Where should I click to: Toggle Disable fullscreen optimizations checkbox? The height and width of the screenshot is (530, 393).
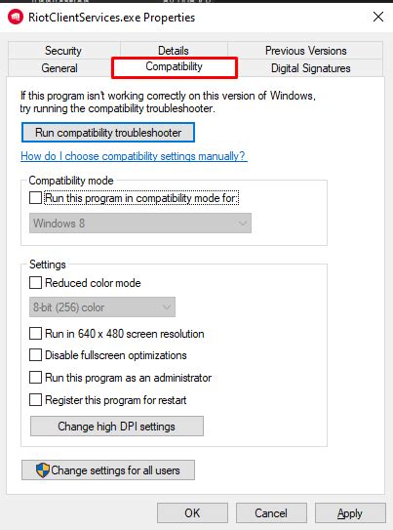[x=35, y=355]
